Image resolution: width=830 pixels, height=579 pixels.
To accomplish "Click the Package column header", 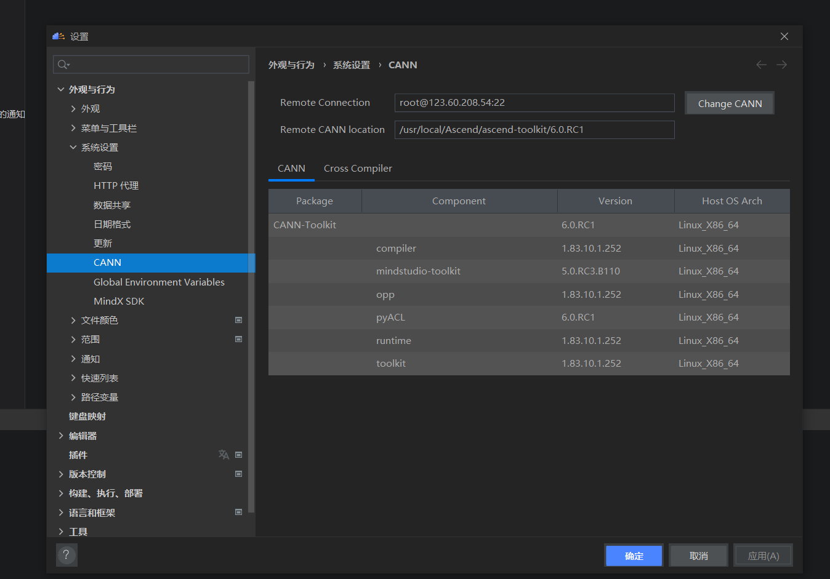I will click(x=315, y=201).
